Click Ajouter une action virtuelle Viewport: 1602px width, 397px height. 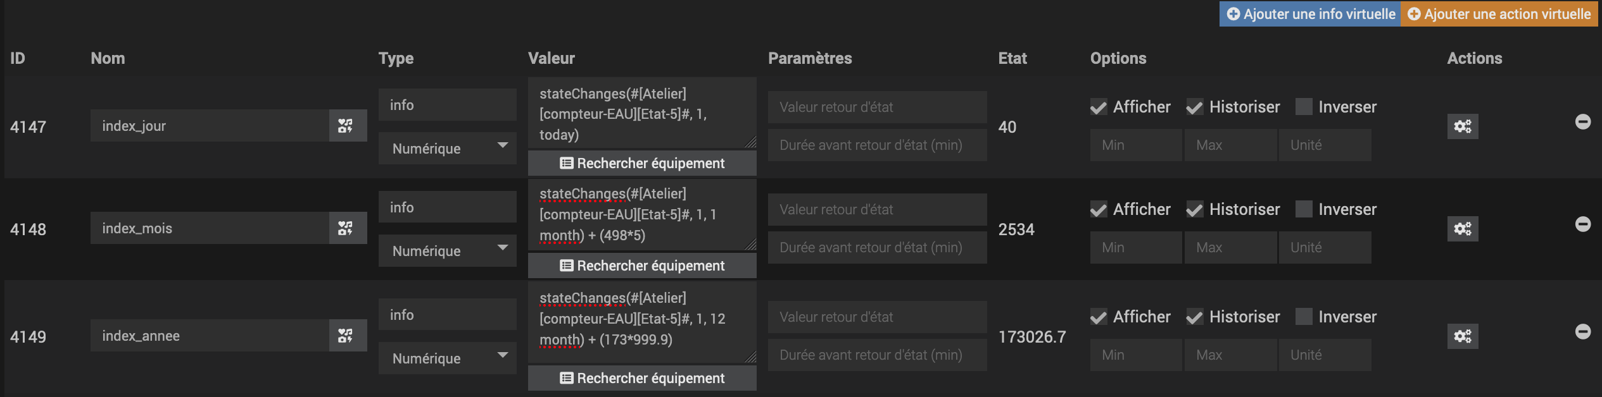(1499, 14)
